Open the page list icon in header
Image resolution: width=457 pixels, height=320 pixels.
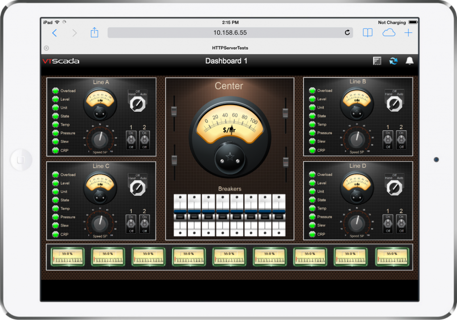tap(377, 61)
